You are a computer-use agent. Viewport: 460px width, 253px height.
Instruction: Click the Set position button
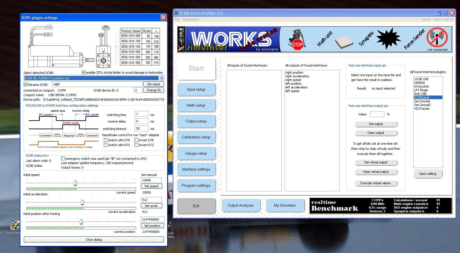pyautogui.click(x=152, y=226)
